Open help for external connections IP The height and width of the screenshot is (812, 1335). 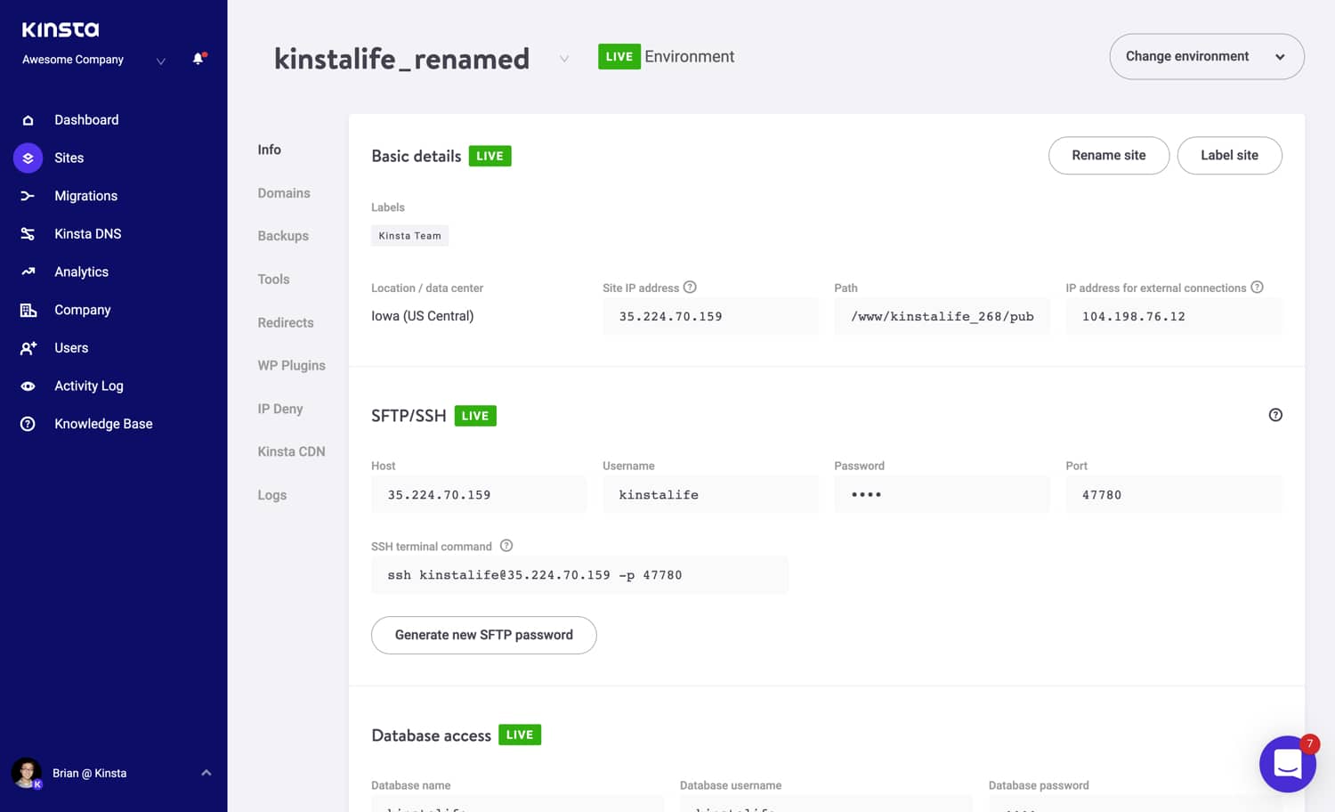coord(1257,287)
